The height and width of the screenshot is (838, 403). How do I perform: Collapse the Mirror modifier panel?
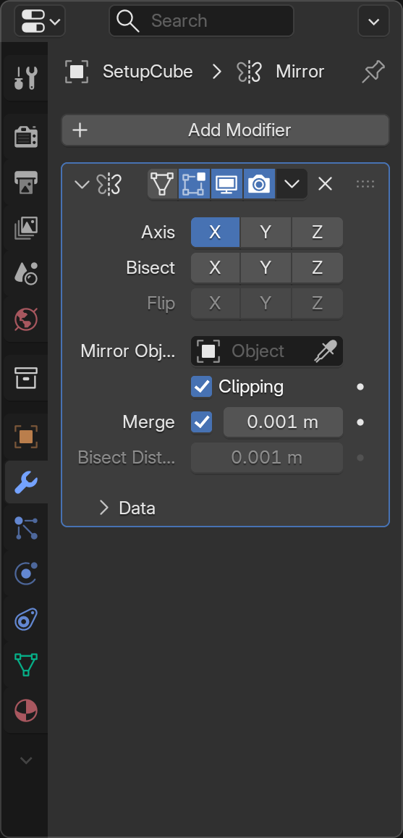pyautogui.click(x=82, y=185)
